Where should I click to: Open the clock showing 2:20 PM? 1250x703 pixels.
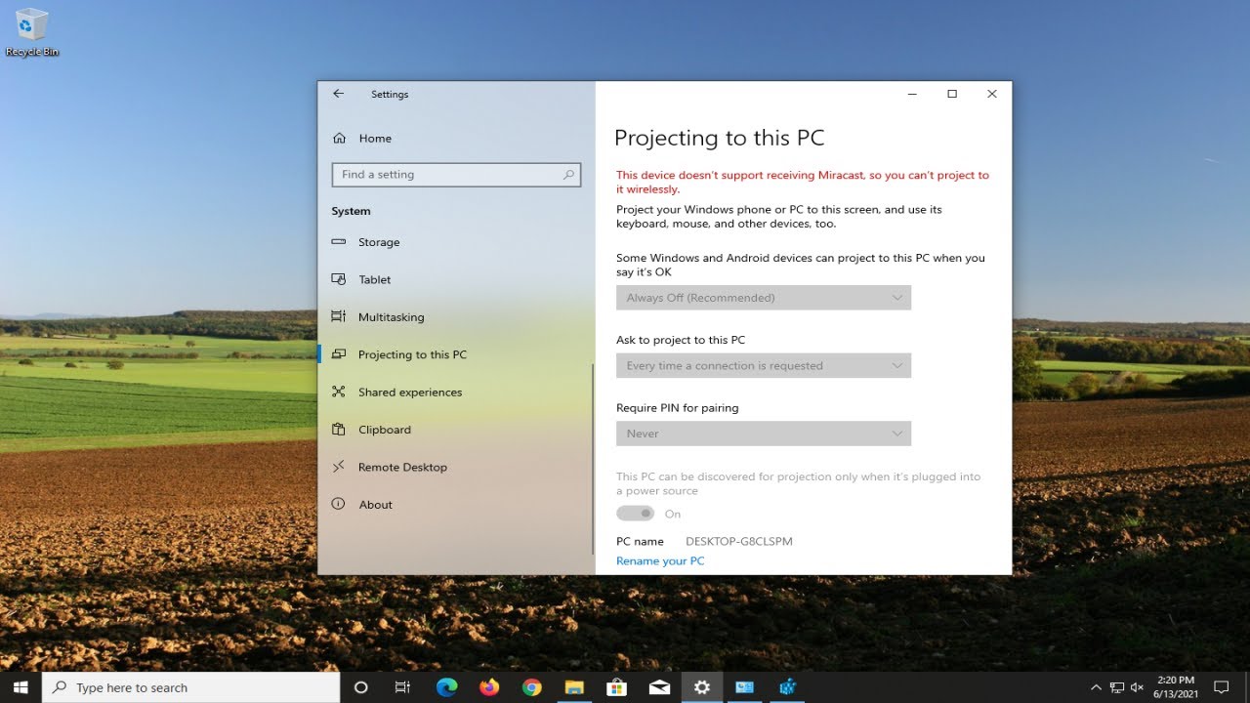[x=1175, y=687]
